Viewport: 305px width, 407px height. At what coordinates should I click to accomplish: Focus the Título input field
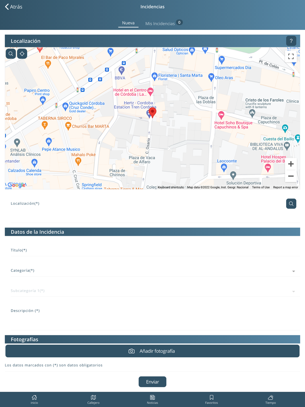(x=155, y=250)
